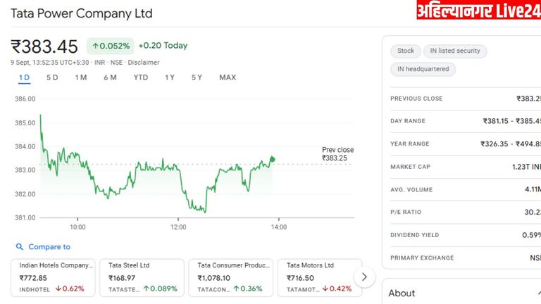Click the Ahilyanagar Live24 logo
The width and height of the screenshot is (541, 304).
478,11
